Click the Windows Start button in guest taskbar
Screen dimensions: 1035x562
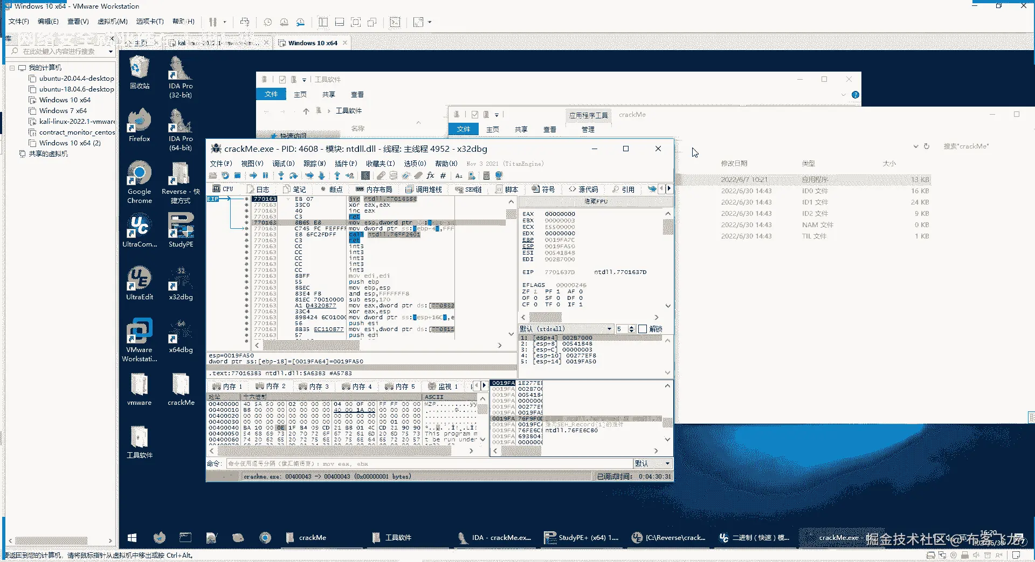(x=132, y=537)
